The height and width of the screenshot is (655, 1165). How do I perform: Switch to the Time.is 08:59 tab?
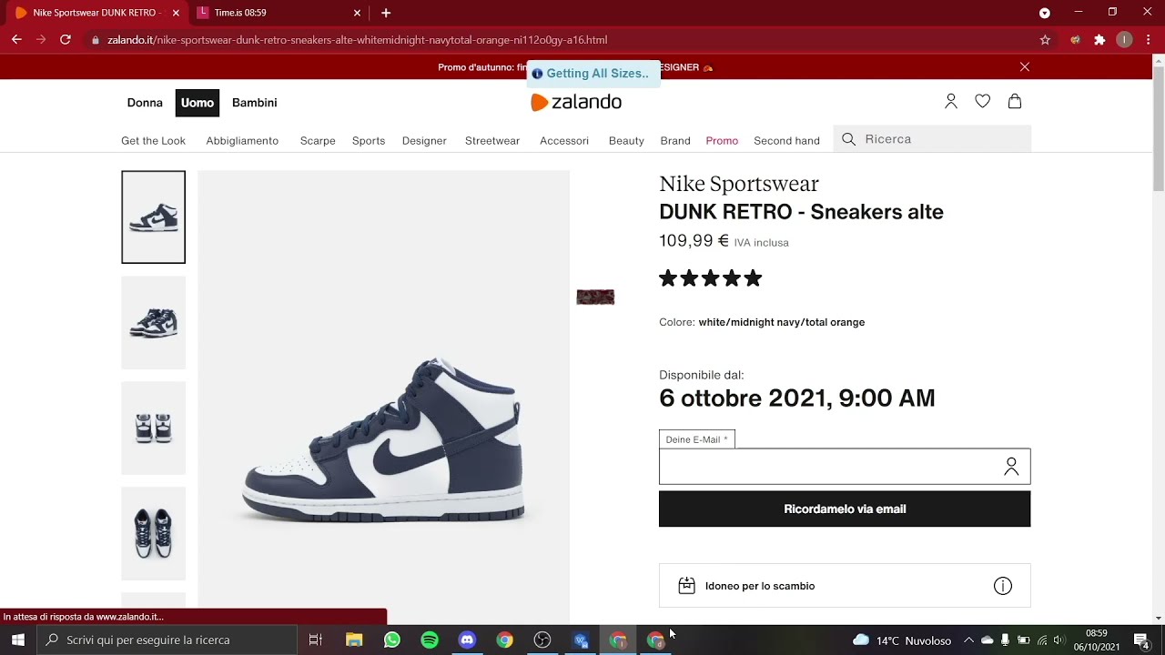tap(279, 13)
